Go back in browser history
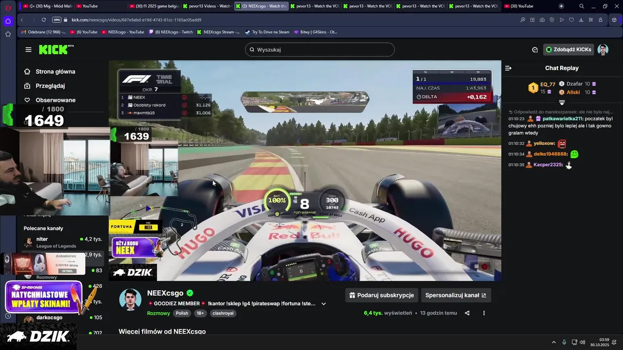The image size is (623, 350). coord(22,20)
